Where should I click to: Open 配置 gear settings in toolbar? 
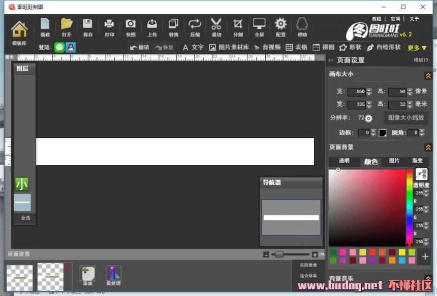click(x=280, y=26)
